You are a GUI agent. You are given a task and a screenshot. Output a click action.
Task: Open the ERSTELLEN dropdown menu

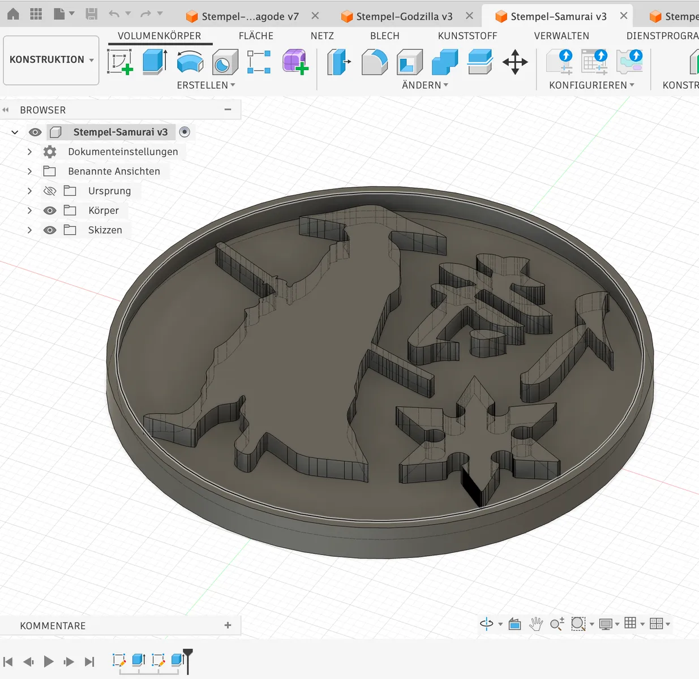pos(206,85)
